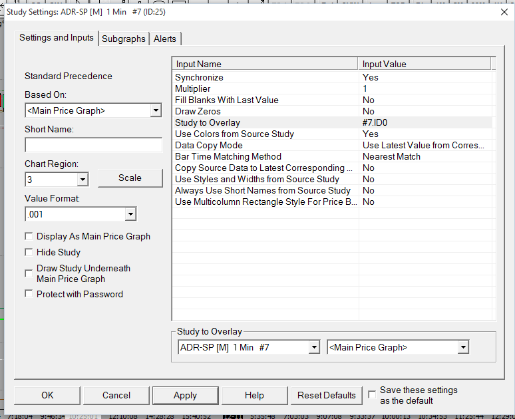Open the Main Price Graph overlay dropdown
Image resolution: width=515 pixels, height=419 pixels.
coord(463,347)
